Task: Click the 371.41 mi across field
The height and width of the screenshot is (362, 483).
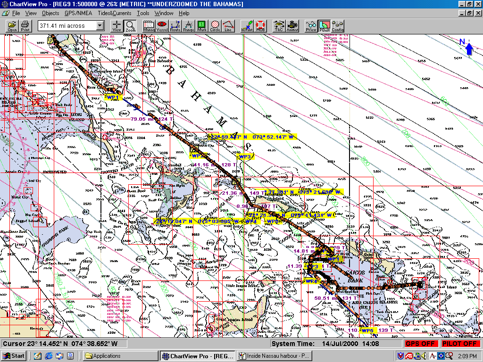Action: [x=67, y=26]
